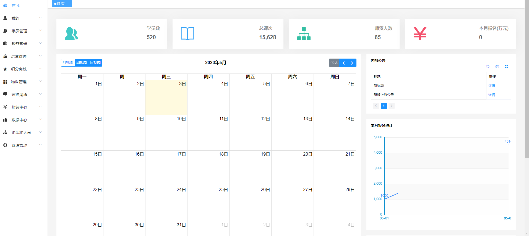Click the dashboard icon beside 首页 in sidebar
Screen dimensions: 529x236
pyautogui.click(x=5, y=5)
